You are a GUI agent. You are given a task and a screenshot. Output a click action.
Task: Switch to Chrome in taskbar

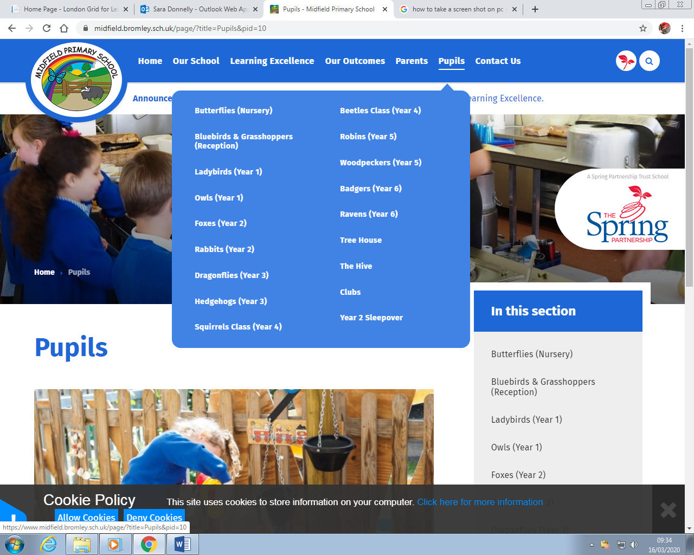[149, 544]
